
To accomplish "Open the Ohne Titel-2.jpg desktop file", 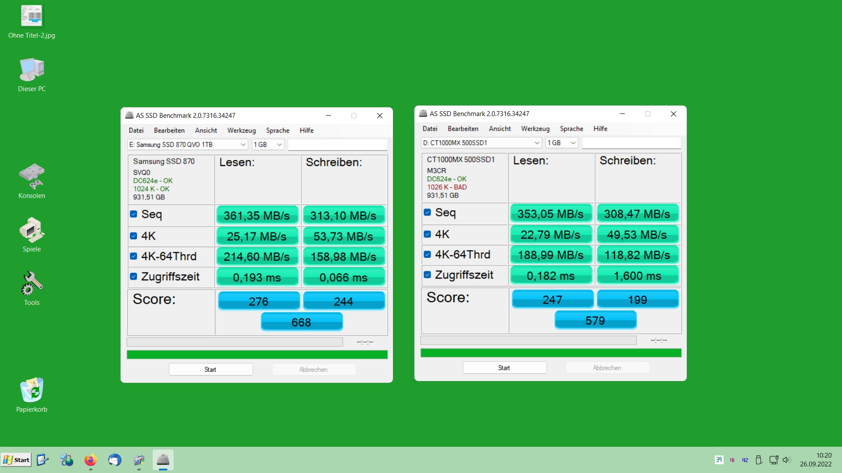I will [32, 22].
